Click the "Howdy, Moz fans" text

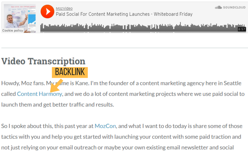click(23, 83)
